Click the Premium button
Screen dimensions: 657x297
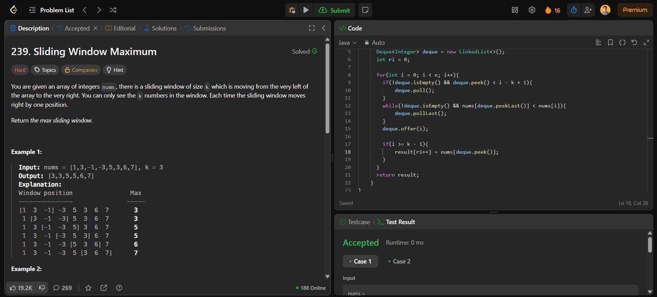(x=635, y=10)
